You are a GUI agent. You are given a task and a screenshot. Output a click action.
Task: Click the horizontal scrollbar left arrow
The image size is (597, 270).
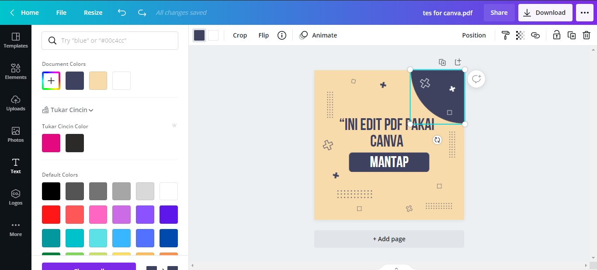click(193, 265)
